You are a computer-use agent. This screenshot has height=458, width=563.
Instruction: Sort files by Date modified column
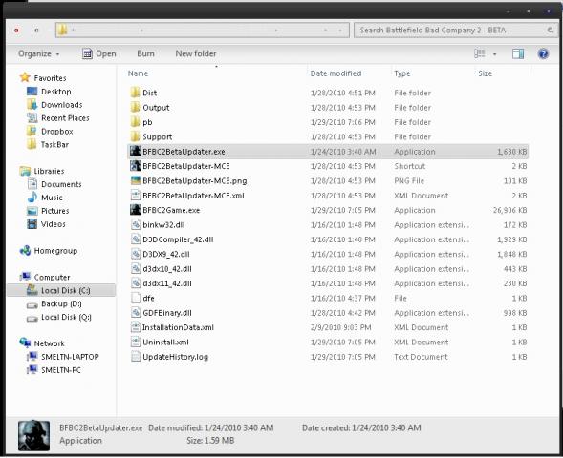pos(336,73)
